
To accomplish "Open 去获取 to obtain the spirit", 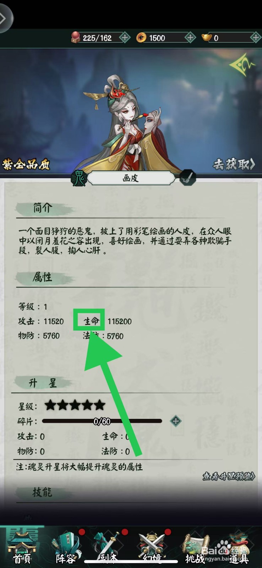I will tap(234, 164).
